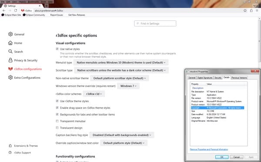
Task: Go back with the back arrow button
Action: pyautogui.click(x=4, y=10)
